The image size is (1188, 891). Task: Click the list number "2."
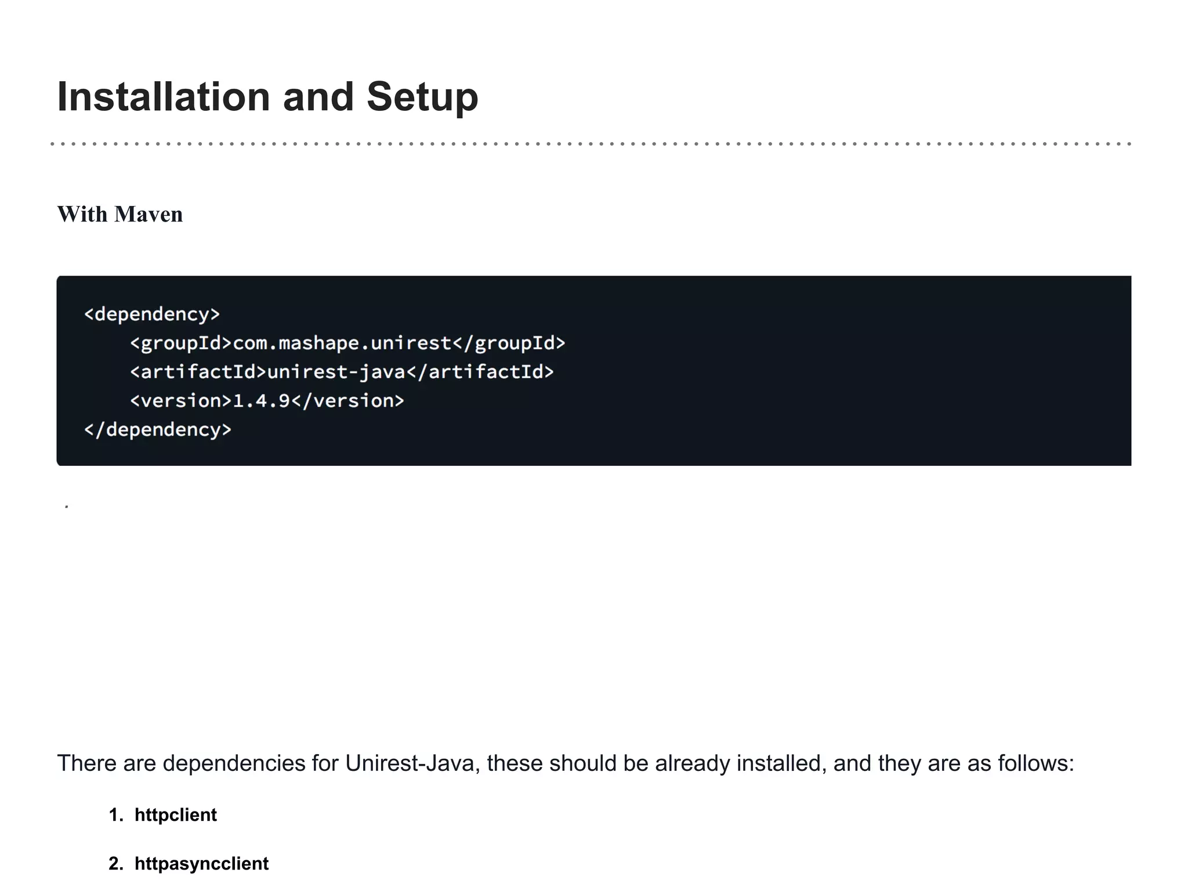pyautogui.click(x=116, y=864)
